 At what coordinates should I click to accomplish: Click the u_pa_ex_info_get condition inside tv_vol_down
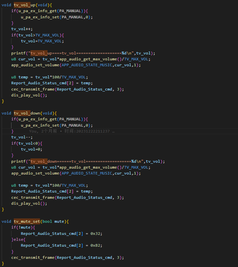pos(50,119)
